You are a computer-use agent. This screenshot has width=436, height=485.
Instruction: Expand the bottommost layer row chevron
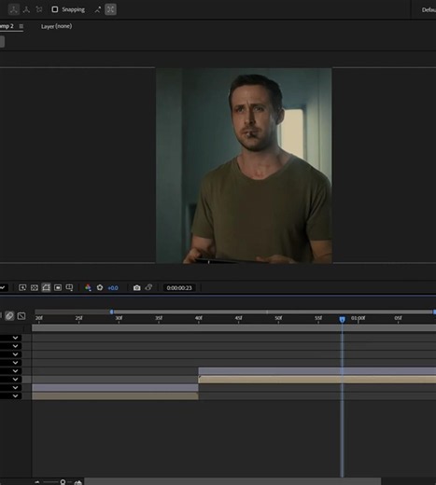click(x=15, y=395)
